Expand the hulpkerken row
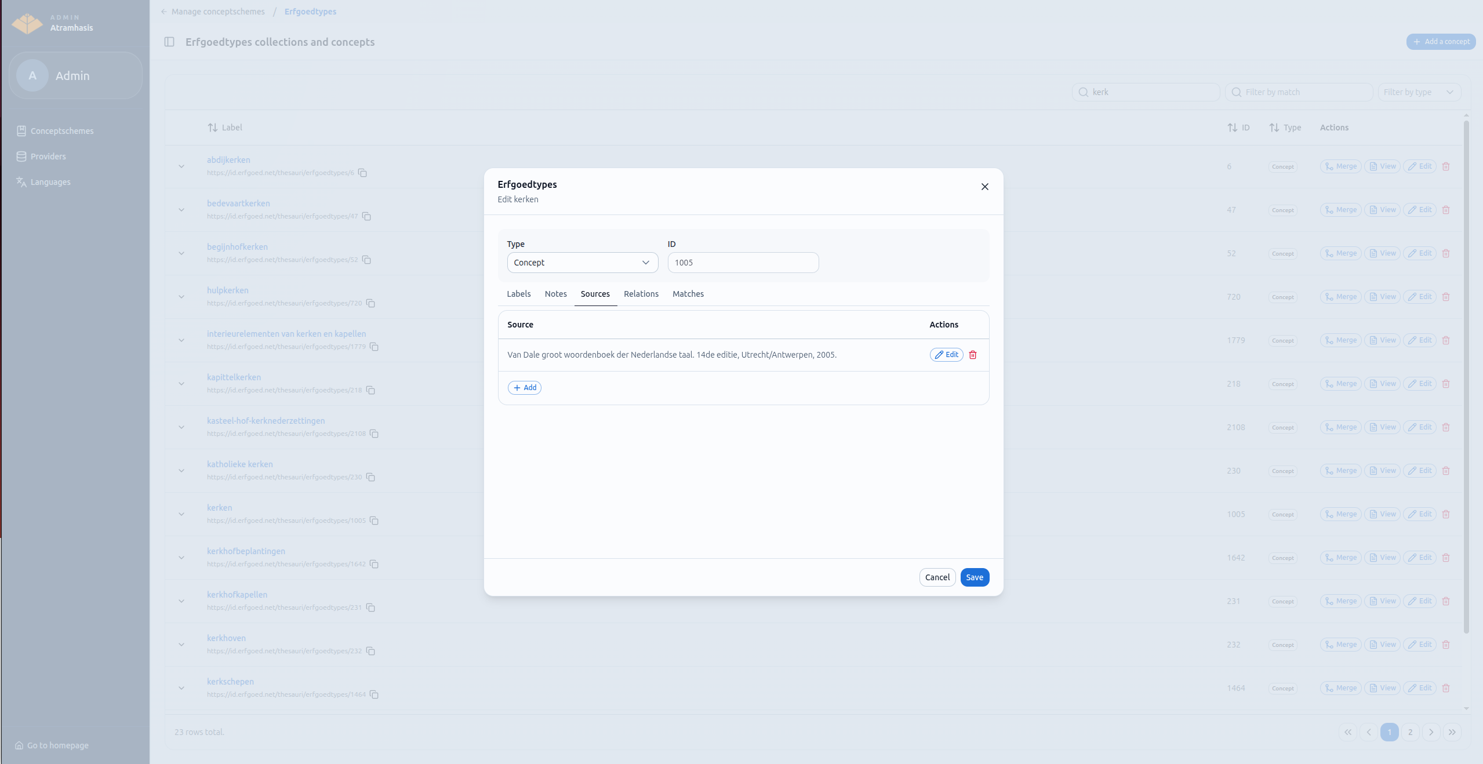This screenshot has height=764, width=1483. (x=181, y=297)
